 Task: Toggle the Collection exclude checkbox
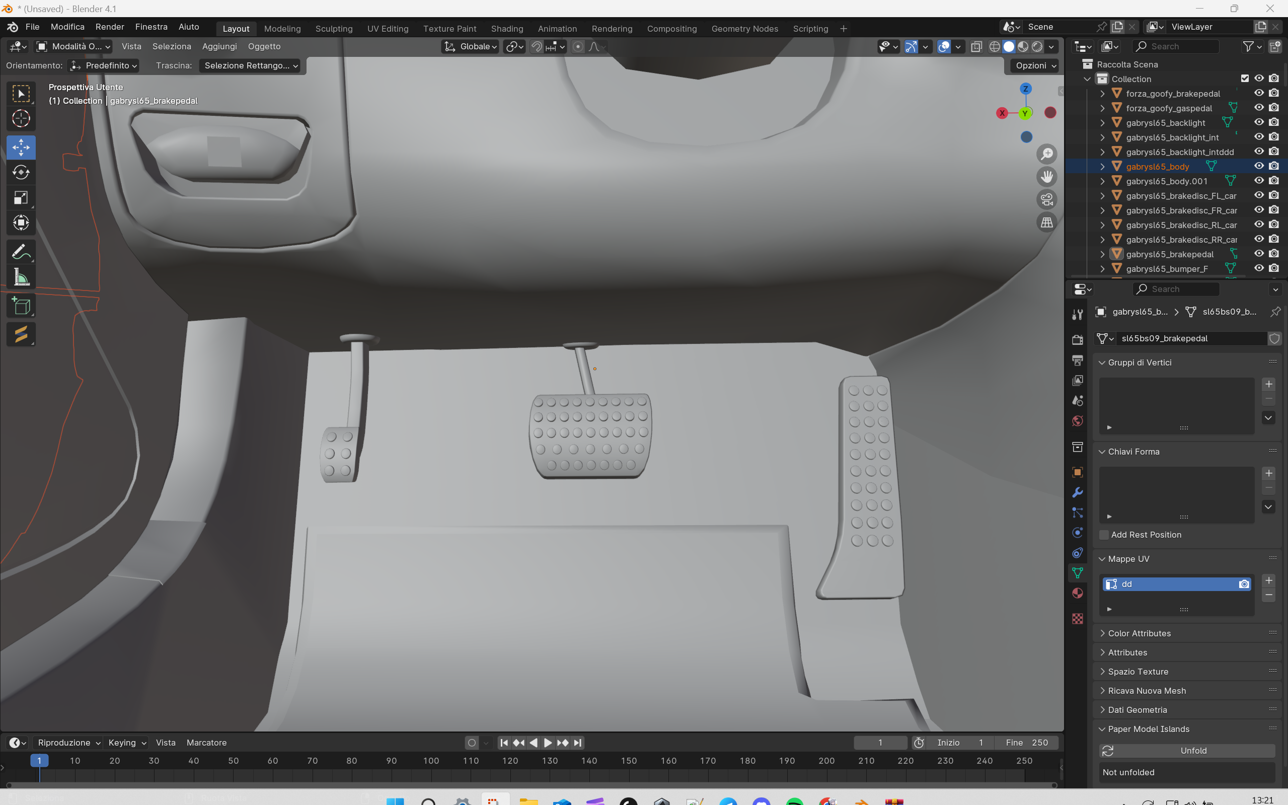pyautogui.click(x=1244, y=78)
